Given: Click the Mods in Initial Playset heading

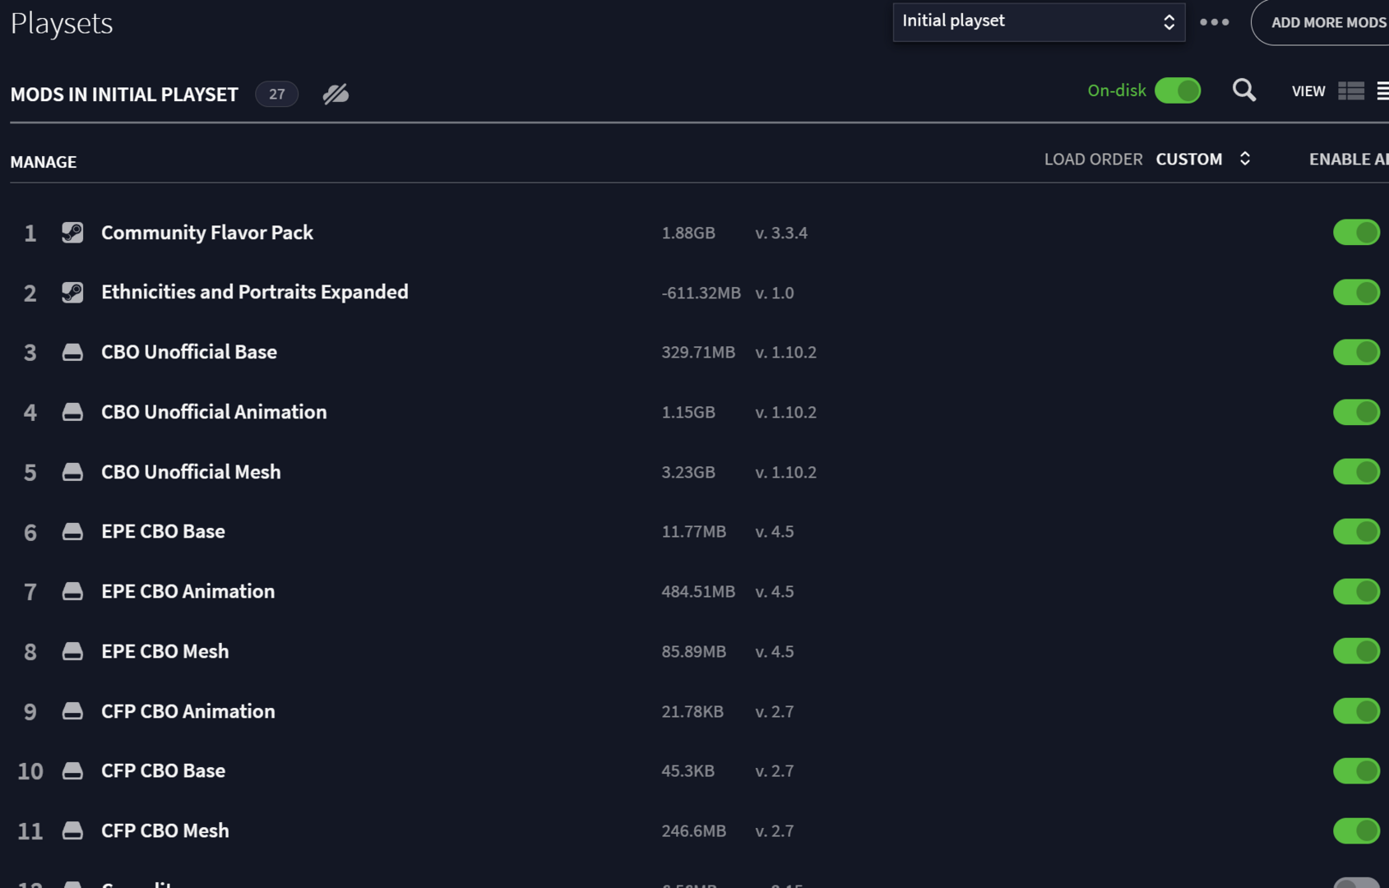Looking at the screenshot, I should [124, 95].
